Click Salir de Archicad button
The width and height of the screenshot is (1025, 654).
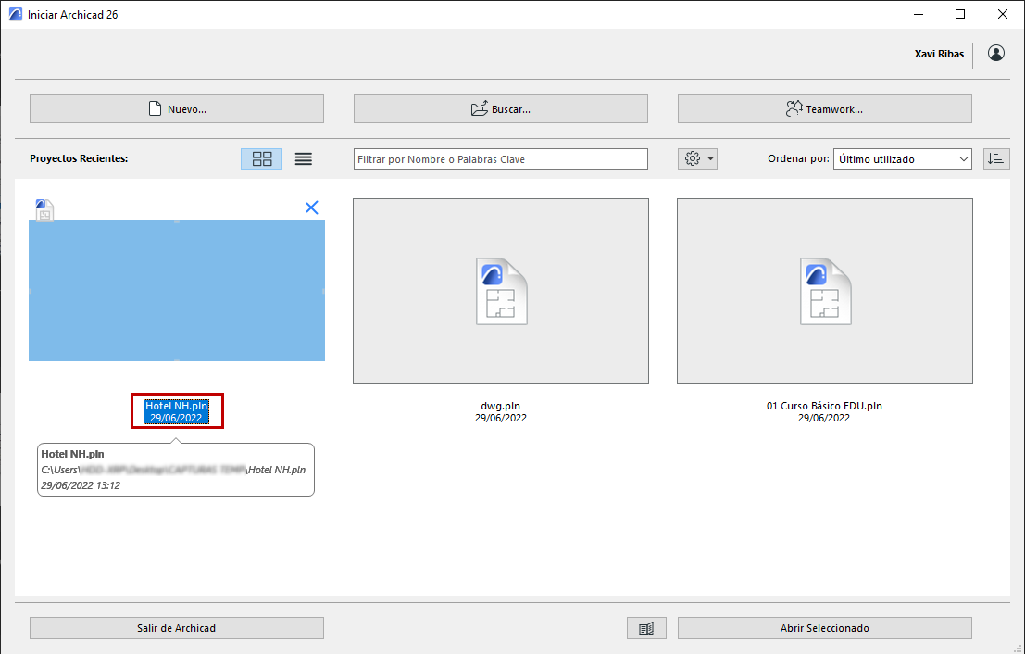pos(177,628)
